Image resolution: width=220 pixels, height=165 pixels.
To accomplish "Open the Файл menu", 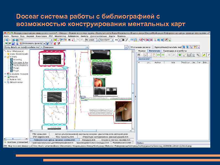I will tap(7, 36).
